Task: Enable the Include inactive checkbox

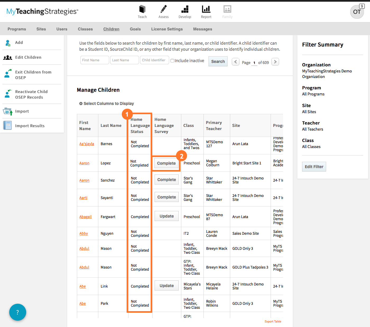Action: [x=172, y=61]
